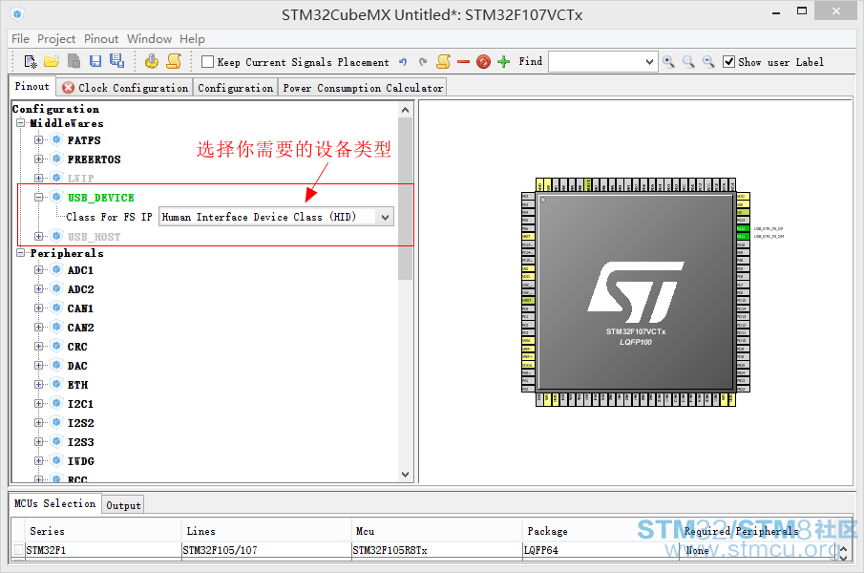The image size is (864, 573).
Task: Click the STM32CubeMX app icon in title bar
Action: coord(17,13)
